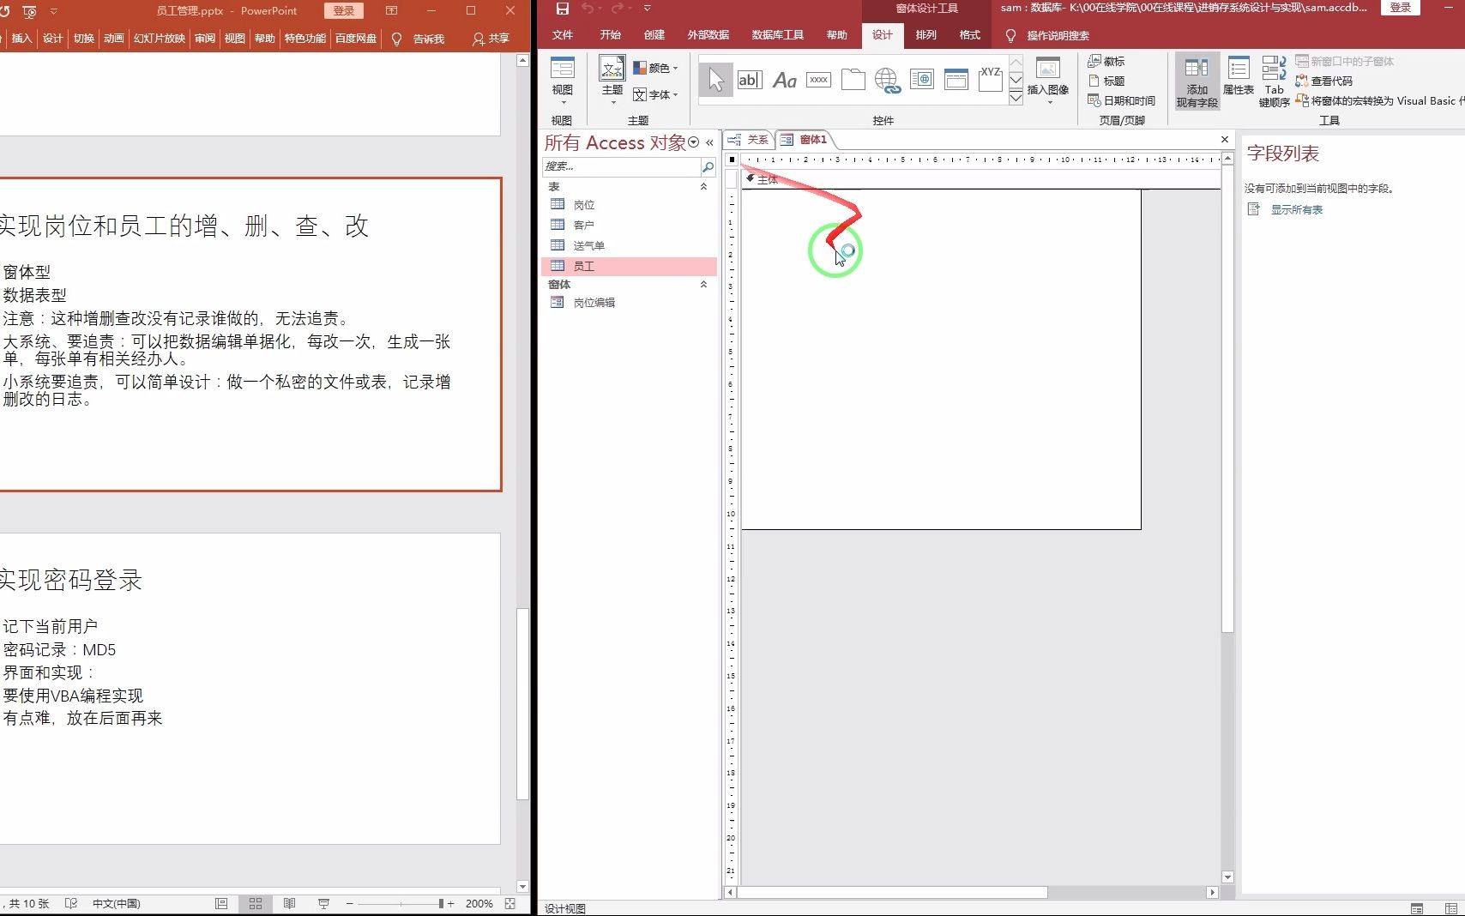Switch to Reading view in PowerPoint status bar

pyautogui.click(x=289, y=903)
